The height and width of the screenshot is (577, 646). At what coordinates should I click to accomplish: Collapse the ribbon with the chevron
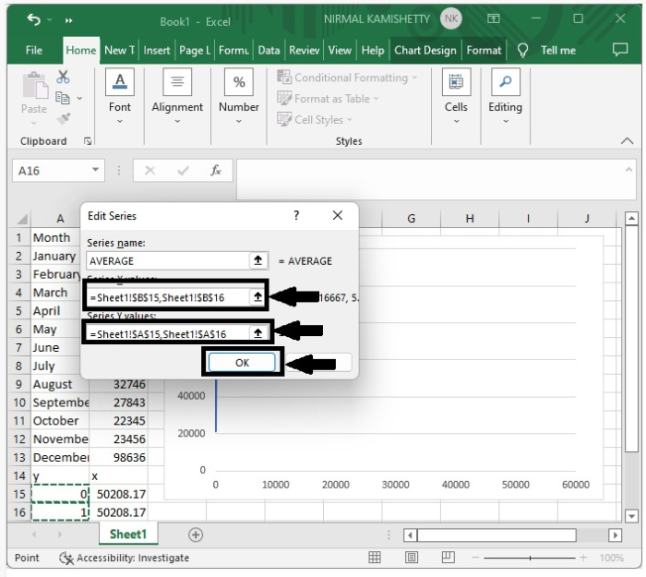(627, 141)
